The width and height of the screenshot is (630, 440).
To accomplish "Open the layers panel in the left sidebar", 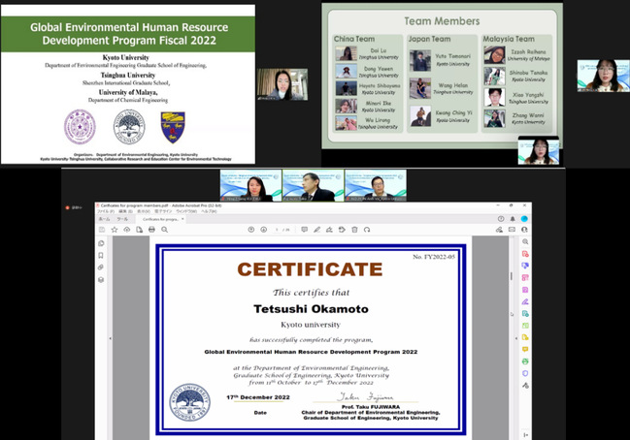I will click(x=101, y=279).
